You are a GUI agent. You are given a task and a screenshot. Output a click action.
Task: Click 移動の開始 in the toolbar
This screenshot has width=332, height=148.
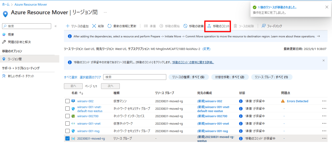click(x=169, y=26)
